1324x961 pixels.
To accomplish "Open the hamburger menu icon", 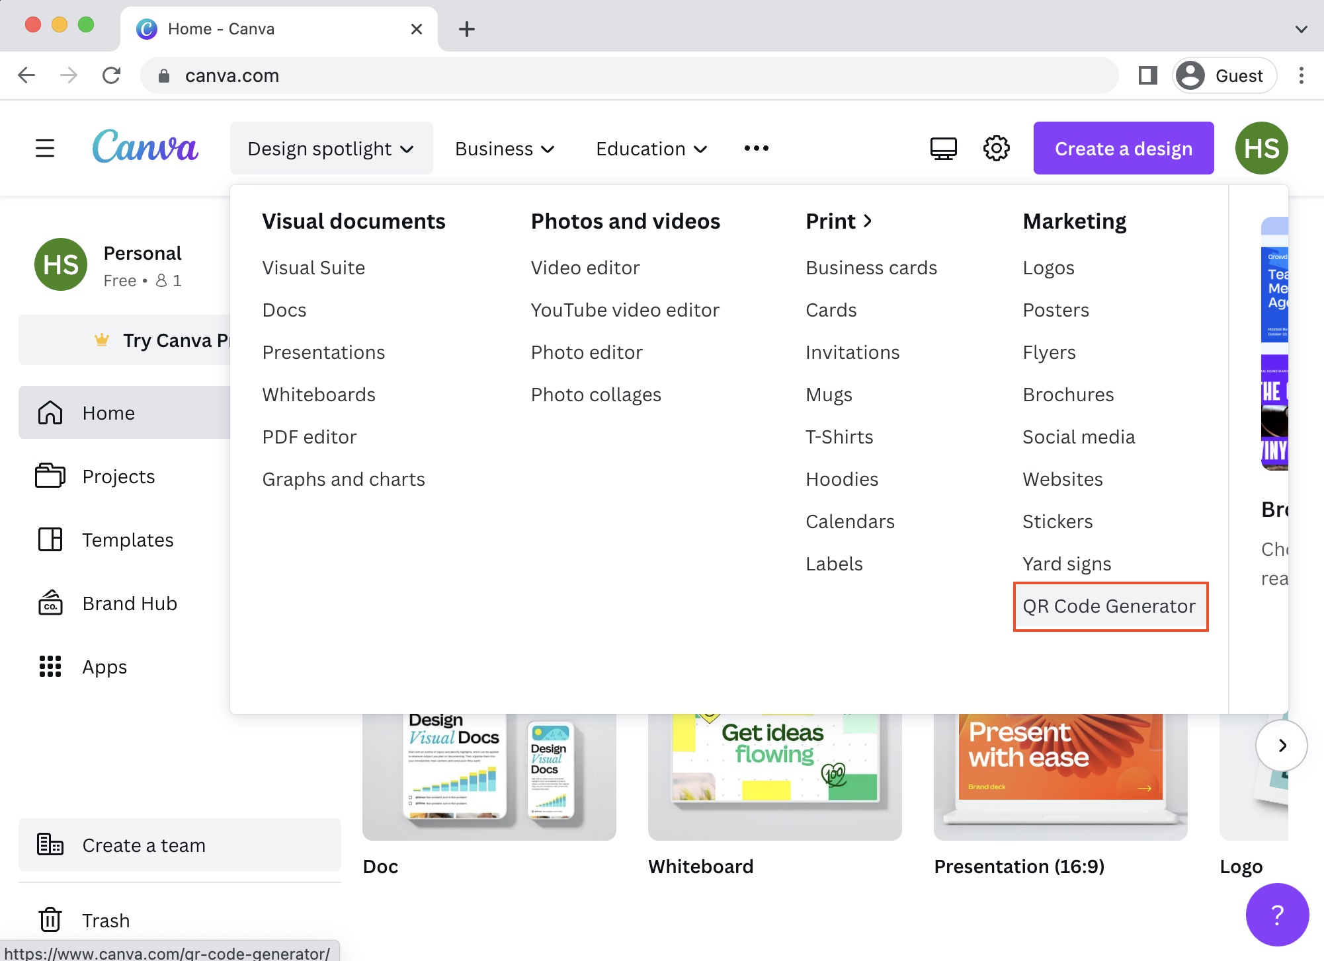I will (45, 148).
